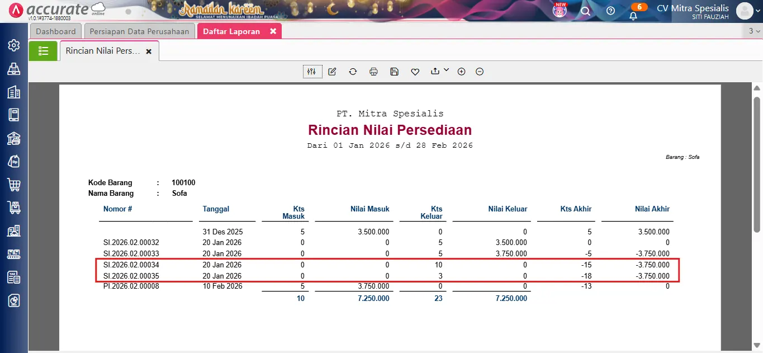Select the shopping cart module in the sidebar
The height and width of the screenshot is (353, 763).
[x=14, y=185]
